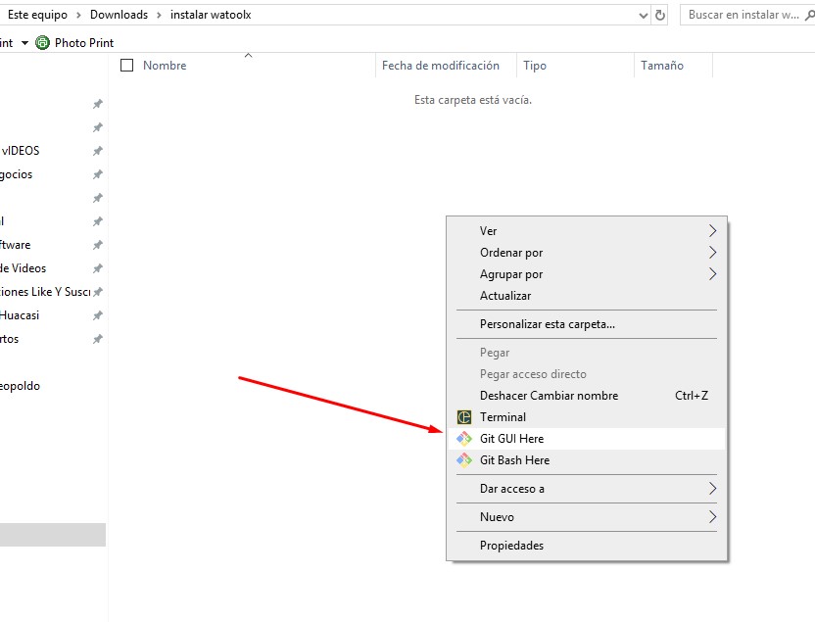Expand the Nuevo submenu
The height and width of the screenshot is (622, 815).
712,517
